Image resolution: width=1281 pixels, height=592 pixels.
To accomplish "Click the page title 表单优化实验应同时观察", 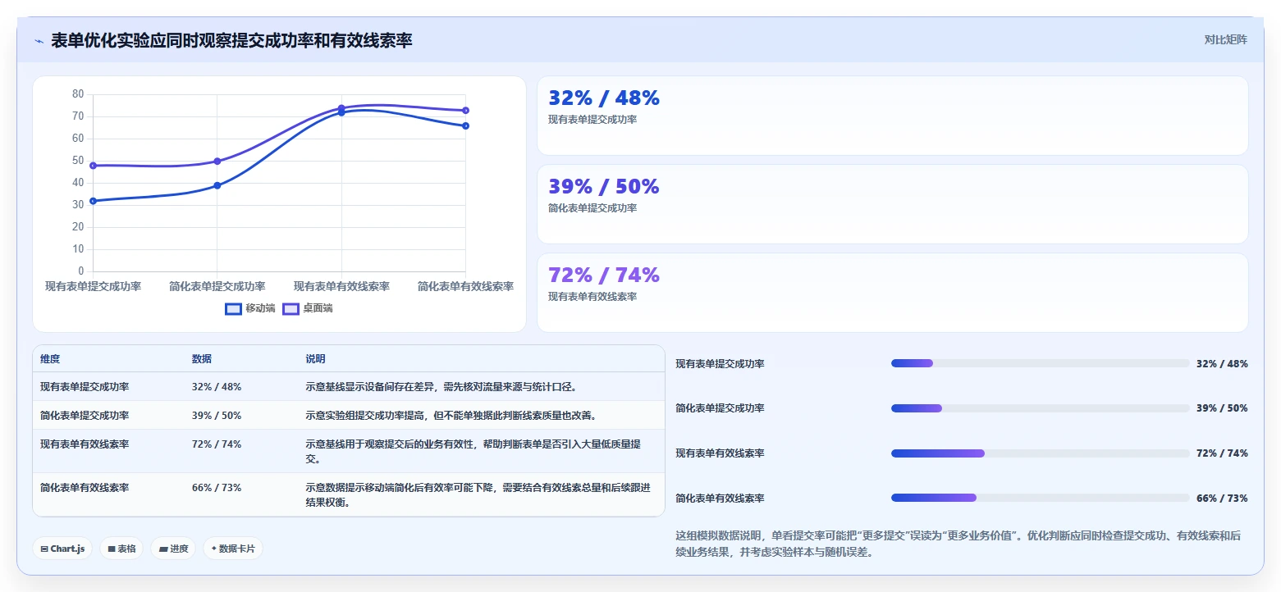I will point(231,40).
